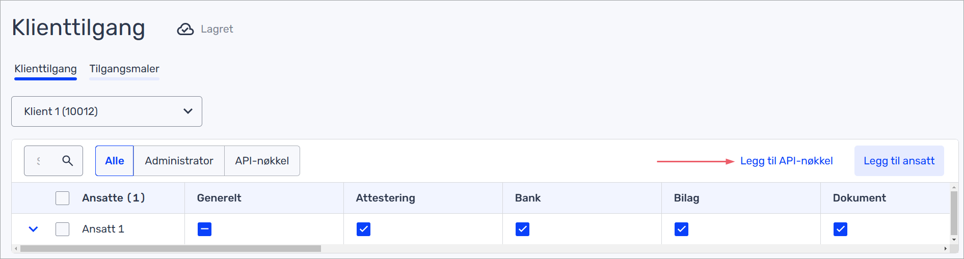Toggle Generelt access for Ansatt 1
The image size is (964, 259).
pyautogui.click(x=204, y=229)
